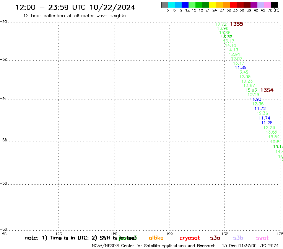Click the swot satellite label
283x249 pixels.
pyautogui.click(x=262, y=238)
